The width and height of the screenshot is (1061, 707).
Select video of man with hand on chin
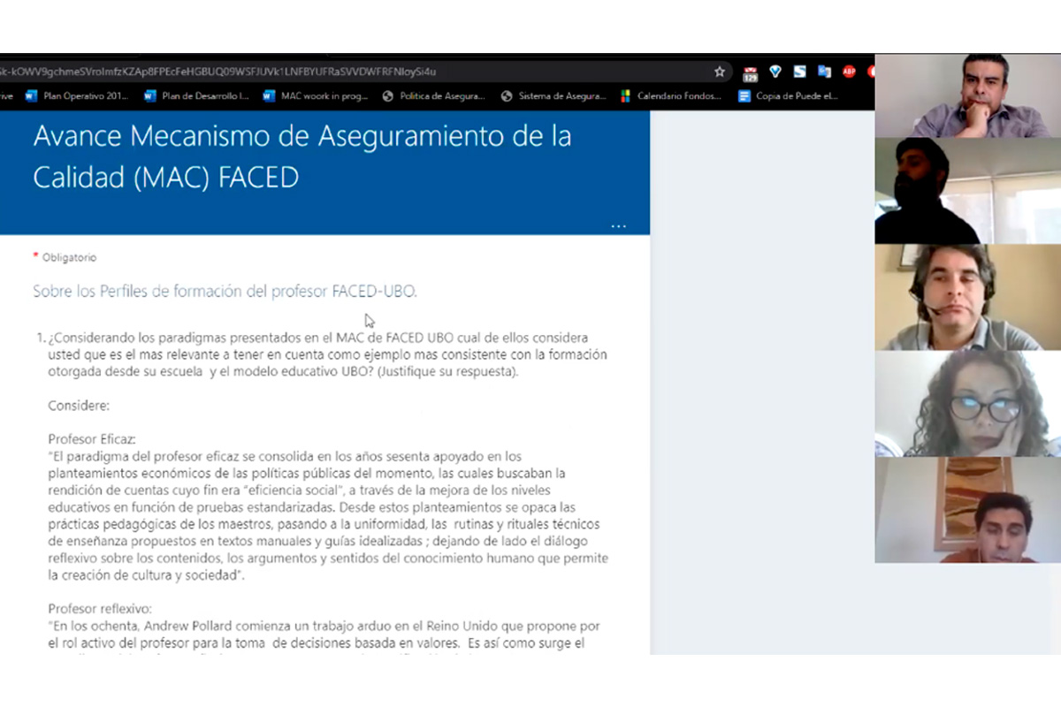point(967,95)
